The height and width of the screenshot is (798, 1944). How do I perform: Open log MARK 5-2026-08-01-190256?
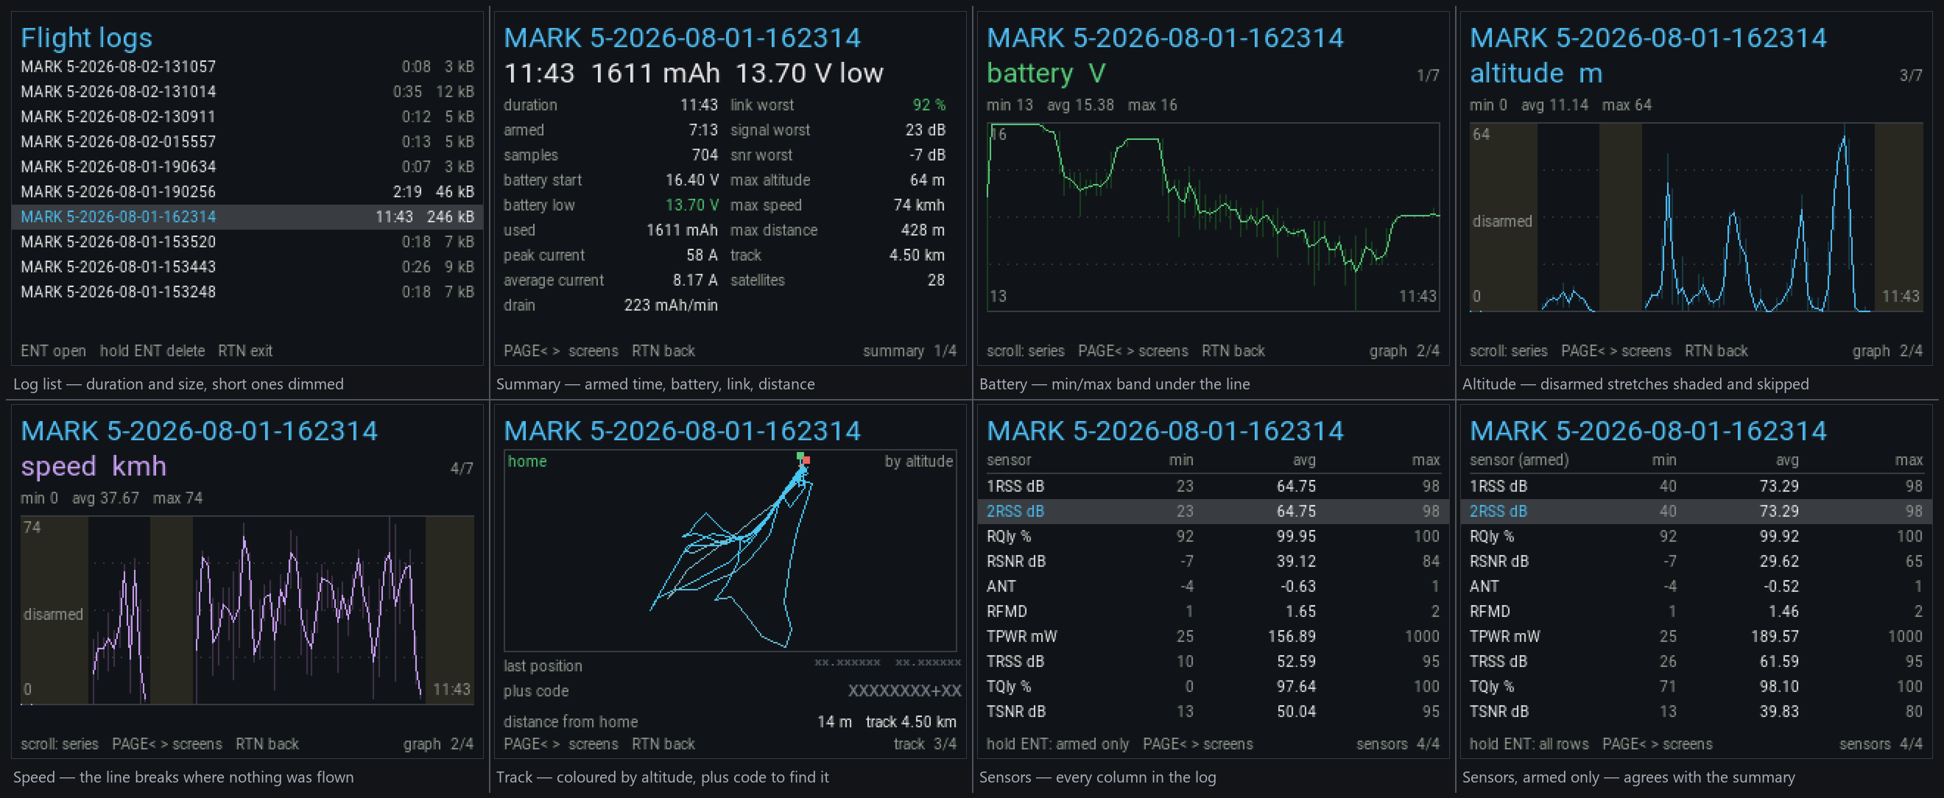[247, 191]
